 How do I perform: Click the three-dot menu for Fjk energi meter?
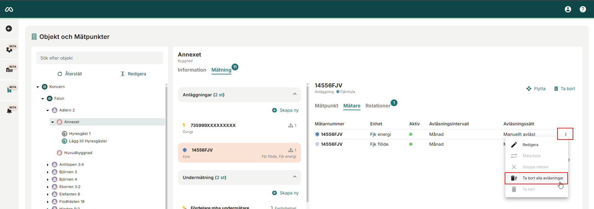coord(565,134)
